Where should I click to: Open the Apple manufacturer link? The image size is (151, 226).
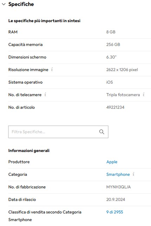click(112, 162)
